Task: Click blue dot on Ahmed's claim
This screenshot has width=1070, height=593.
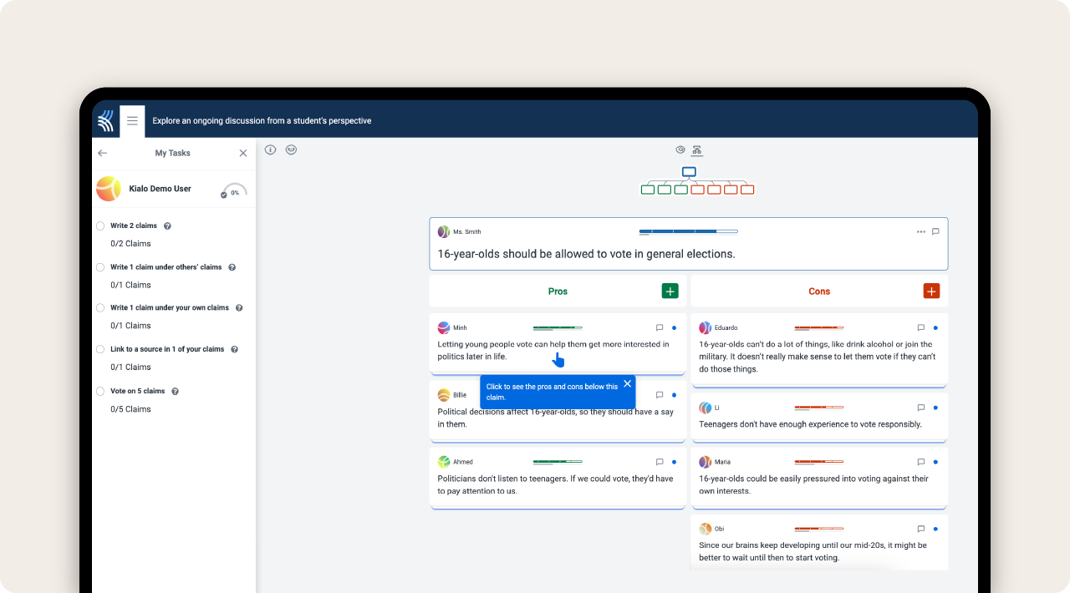Action: pos(674,462)
